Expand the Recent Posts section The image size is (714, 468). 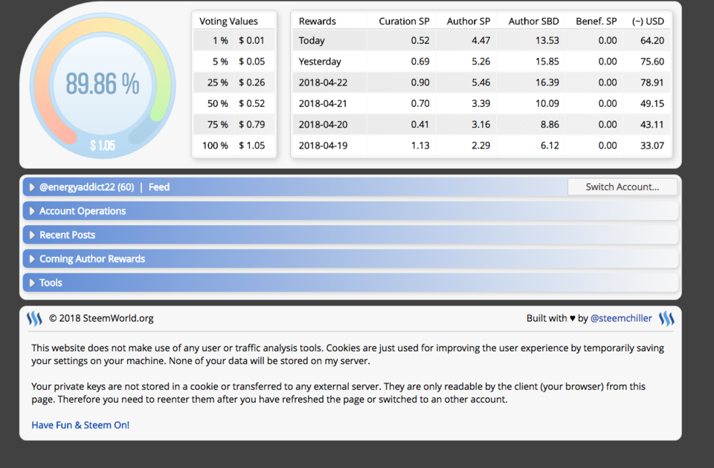(x=350, y=235)
